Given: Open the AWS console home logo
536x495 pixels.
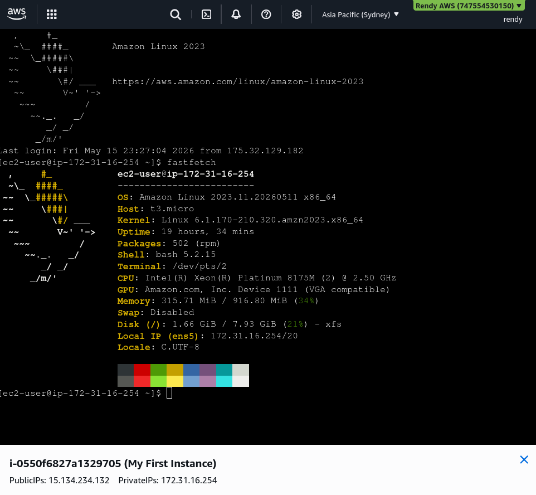Looking at the screenshot, I should tap(17, 14).
